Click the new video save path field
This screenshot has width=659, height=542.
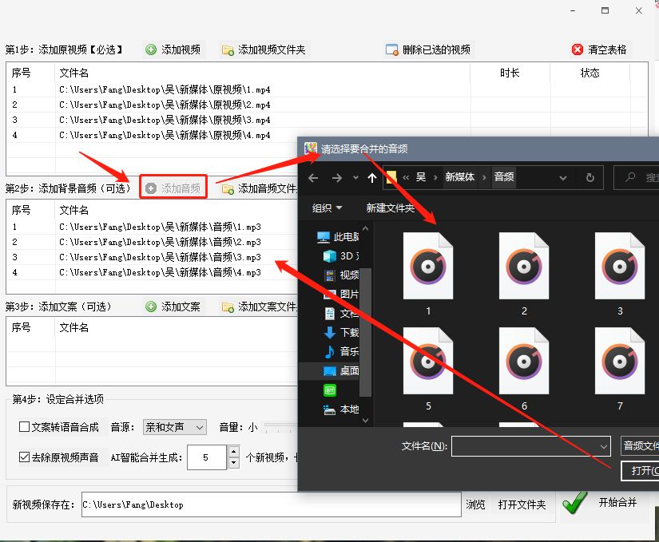pyautogui.click(x=271, y=504)
